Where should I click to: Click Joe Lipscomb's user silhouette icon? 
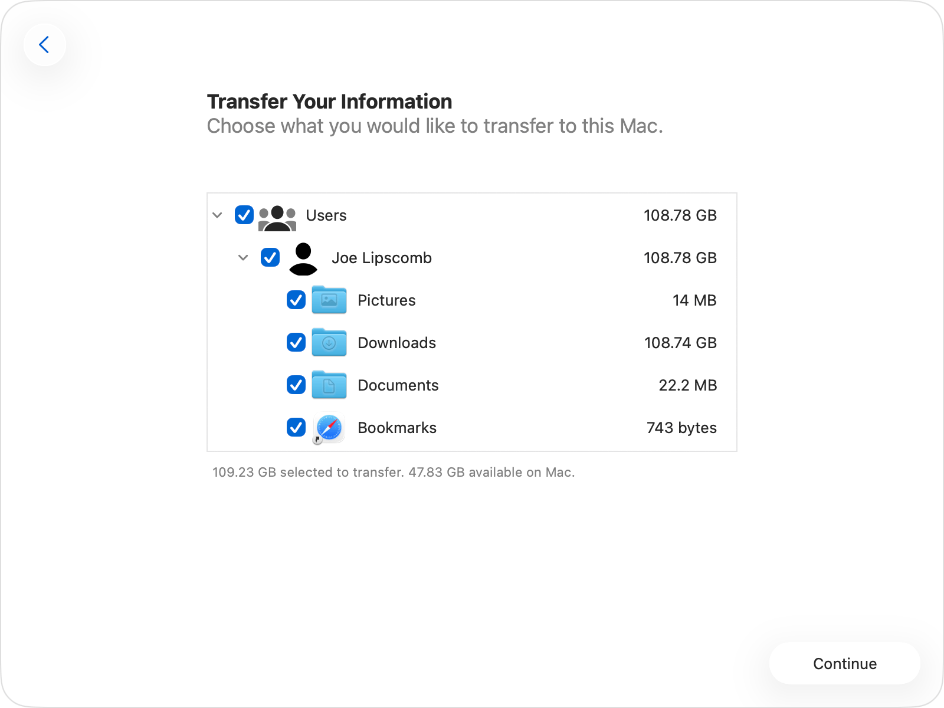coord(303,258)
